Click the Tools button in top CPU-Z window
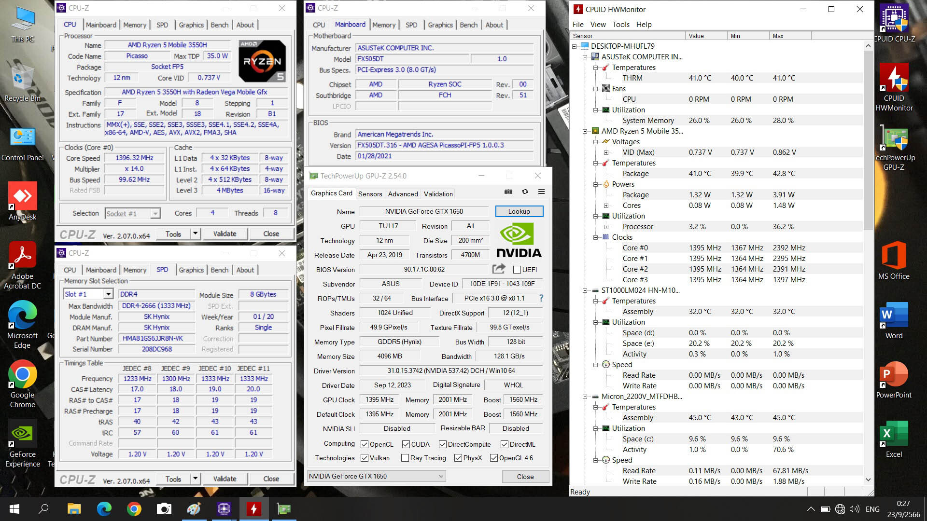 [173, 234]
